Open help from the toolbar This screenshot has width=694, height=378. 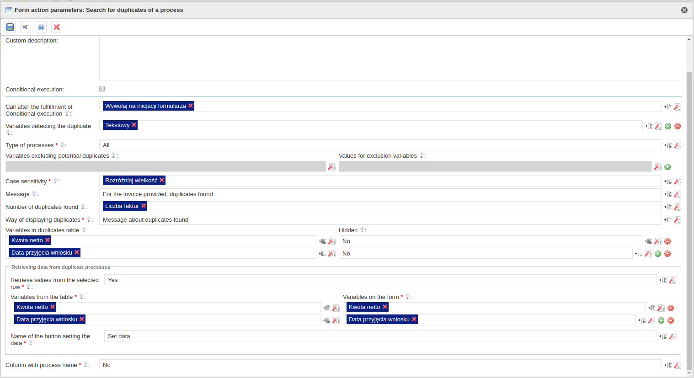(x=41, y=27)
